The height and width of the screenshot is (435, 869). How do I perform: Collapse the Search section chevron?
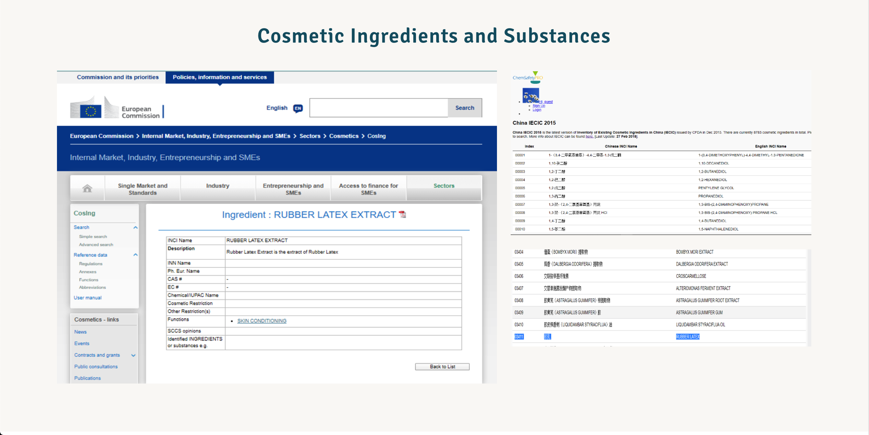[x=136, y=227]
